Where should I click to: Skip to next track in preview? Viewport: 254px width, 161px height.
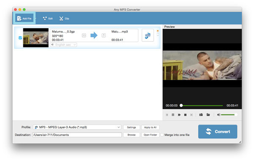click(x=191, y=115)
